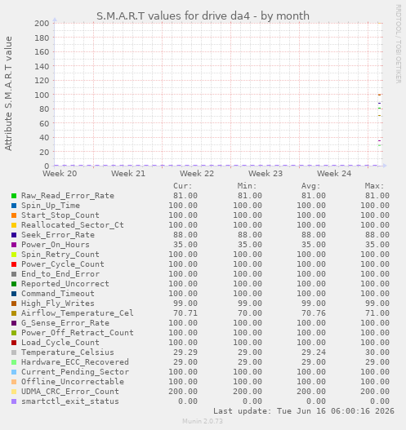
Task: Click the green Raw_Read_Error_Rate color swatch
Action: click(14, 196)
